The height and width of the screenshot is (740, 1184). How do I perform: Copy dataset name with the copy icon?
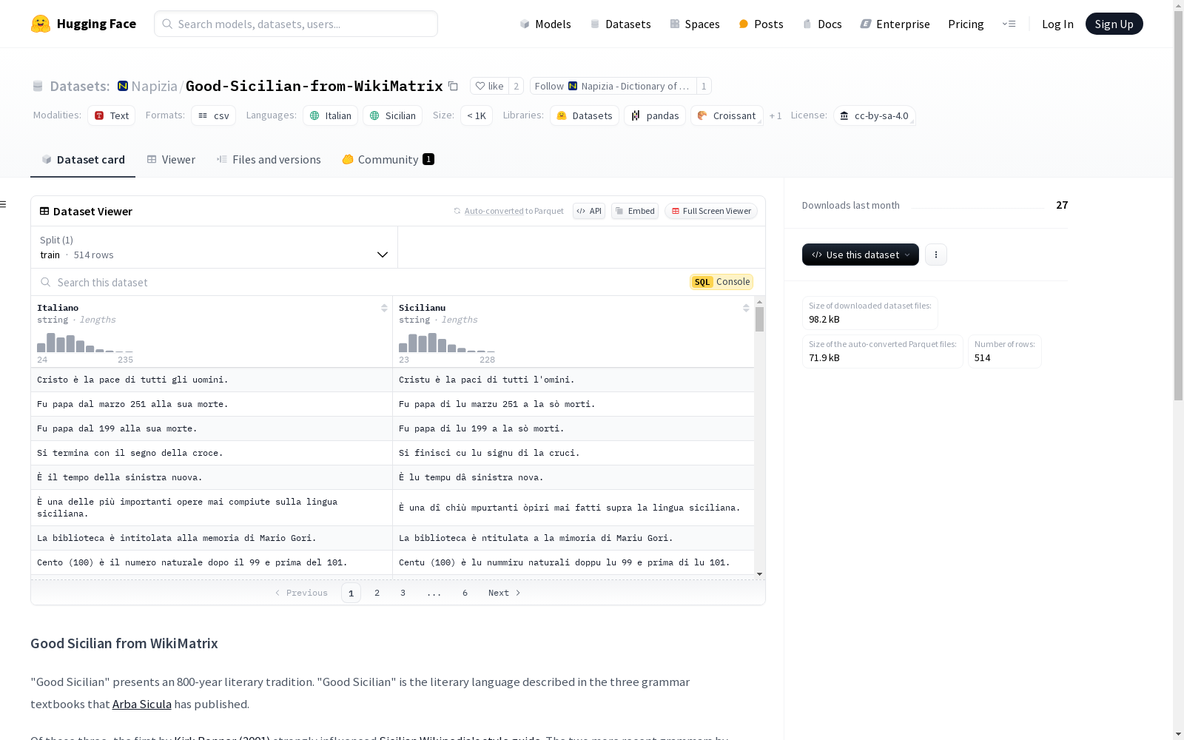coord(453,86)
